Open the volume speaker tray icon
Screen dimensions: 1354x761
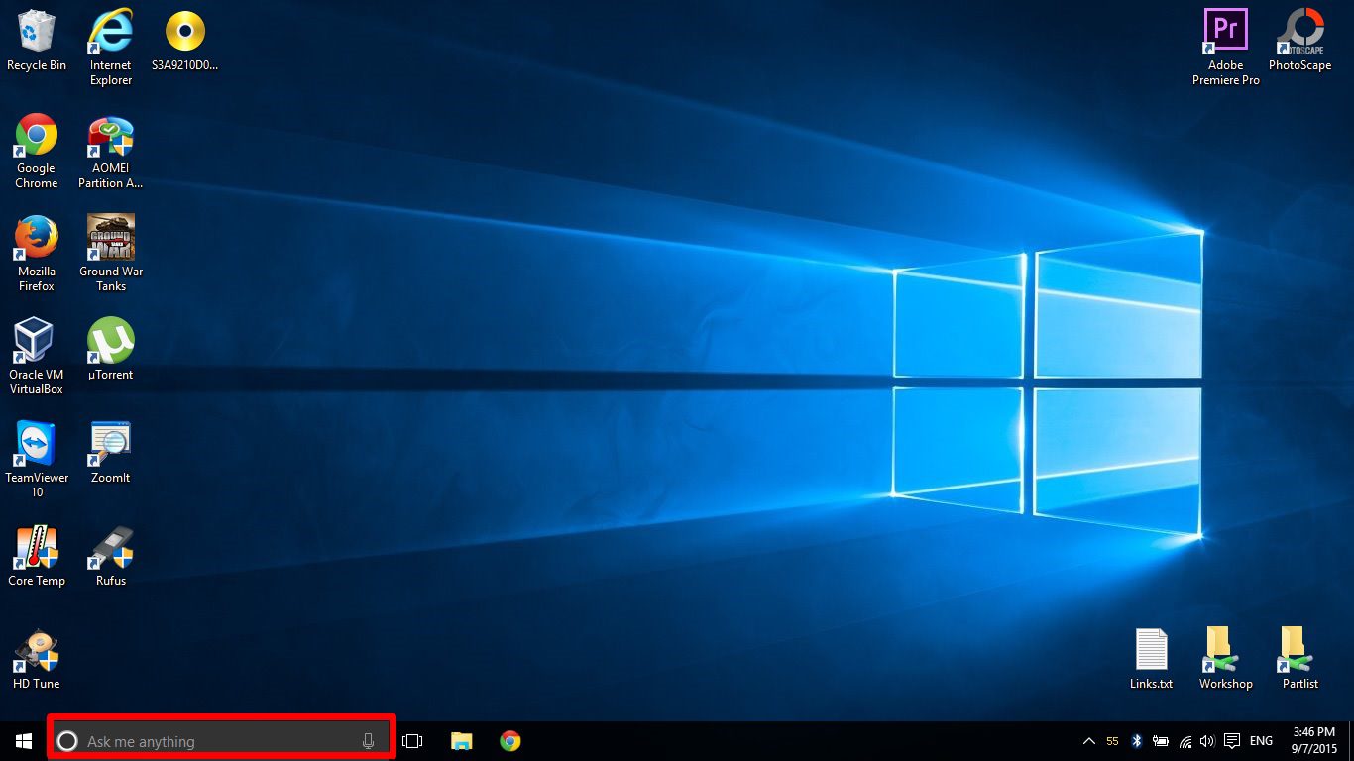1207,741
